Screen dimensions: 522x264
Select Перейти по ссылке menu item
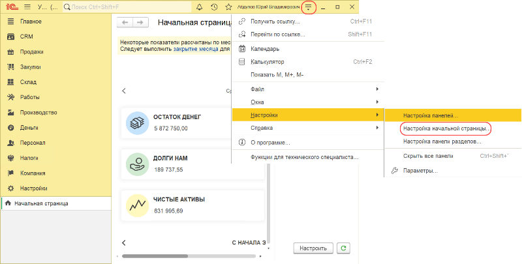point(308,35)
